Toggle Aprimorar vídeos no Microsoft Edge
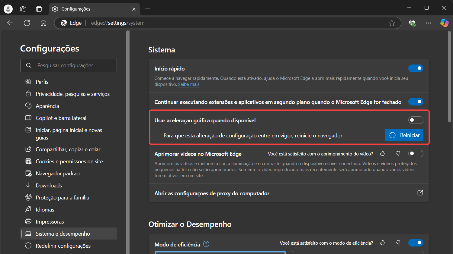Viewport: 453px width, 254px height. coord(416,153)
